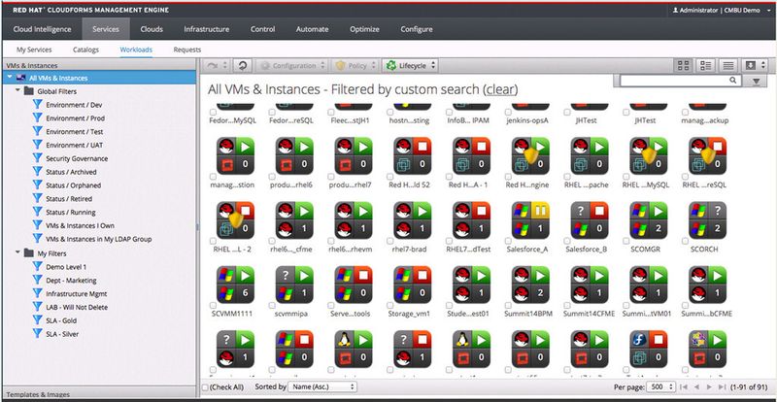Toggle the Check All checkbox
The image size is (777, 402).
205,387
